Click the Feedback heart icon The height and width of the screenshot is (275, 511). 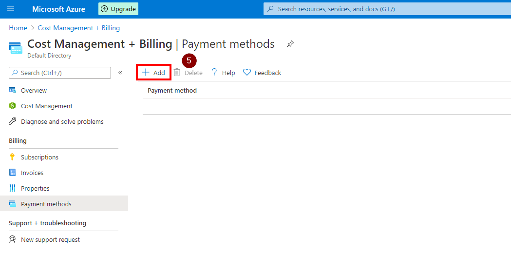[247, 73]
